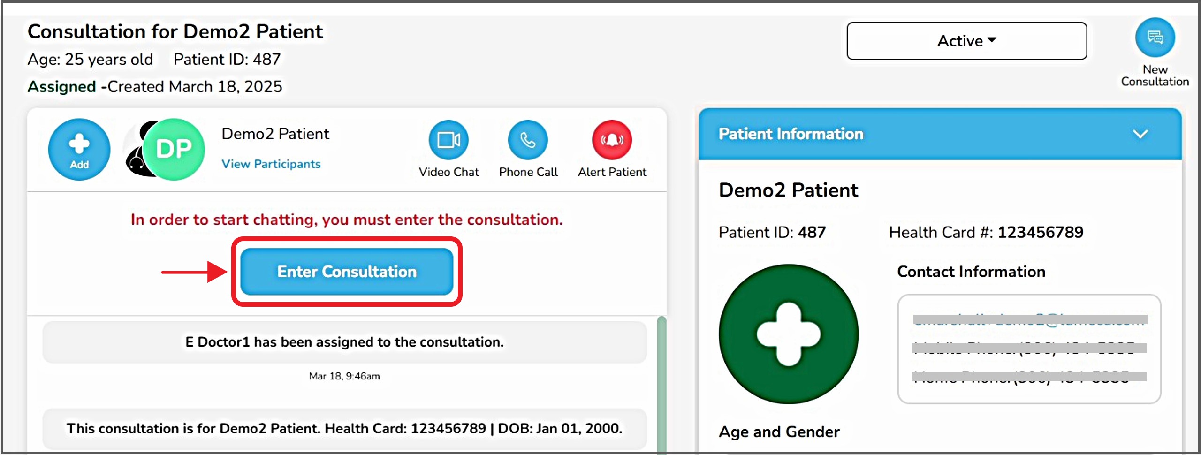The image size is (1201, 455).
Task: Click the Age and Gender heading
Action: click(x=779, y=432)
